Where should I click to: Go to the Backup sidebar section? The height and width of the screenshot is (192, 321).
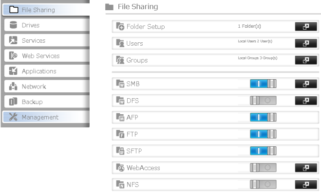(x=47, y=102)
